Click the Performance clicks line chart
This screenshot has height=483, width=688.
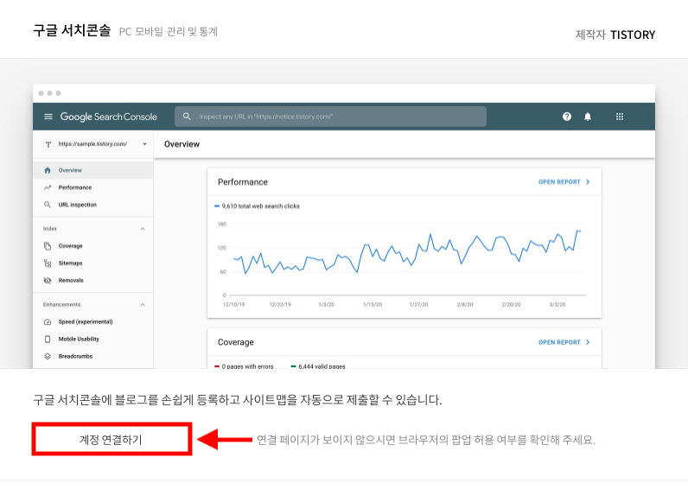click(x=407, y=252)
